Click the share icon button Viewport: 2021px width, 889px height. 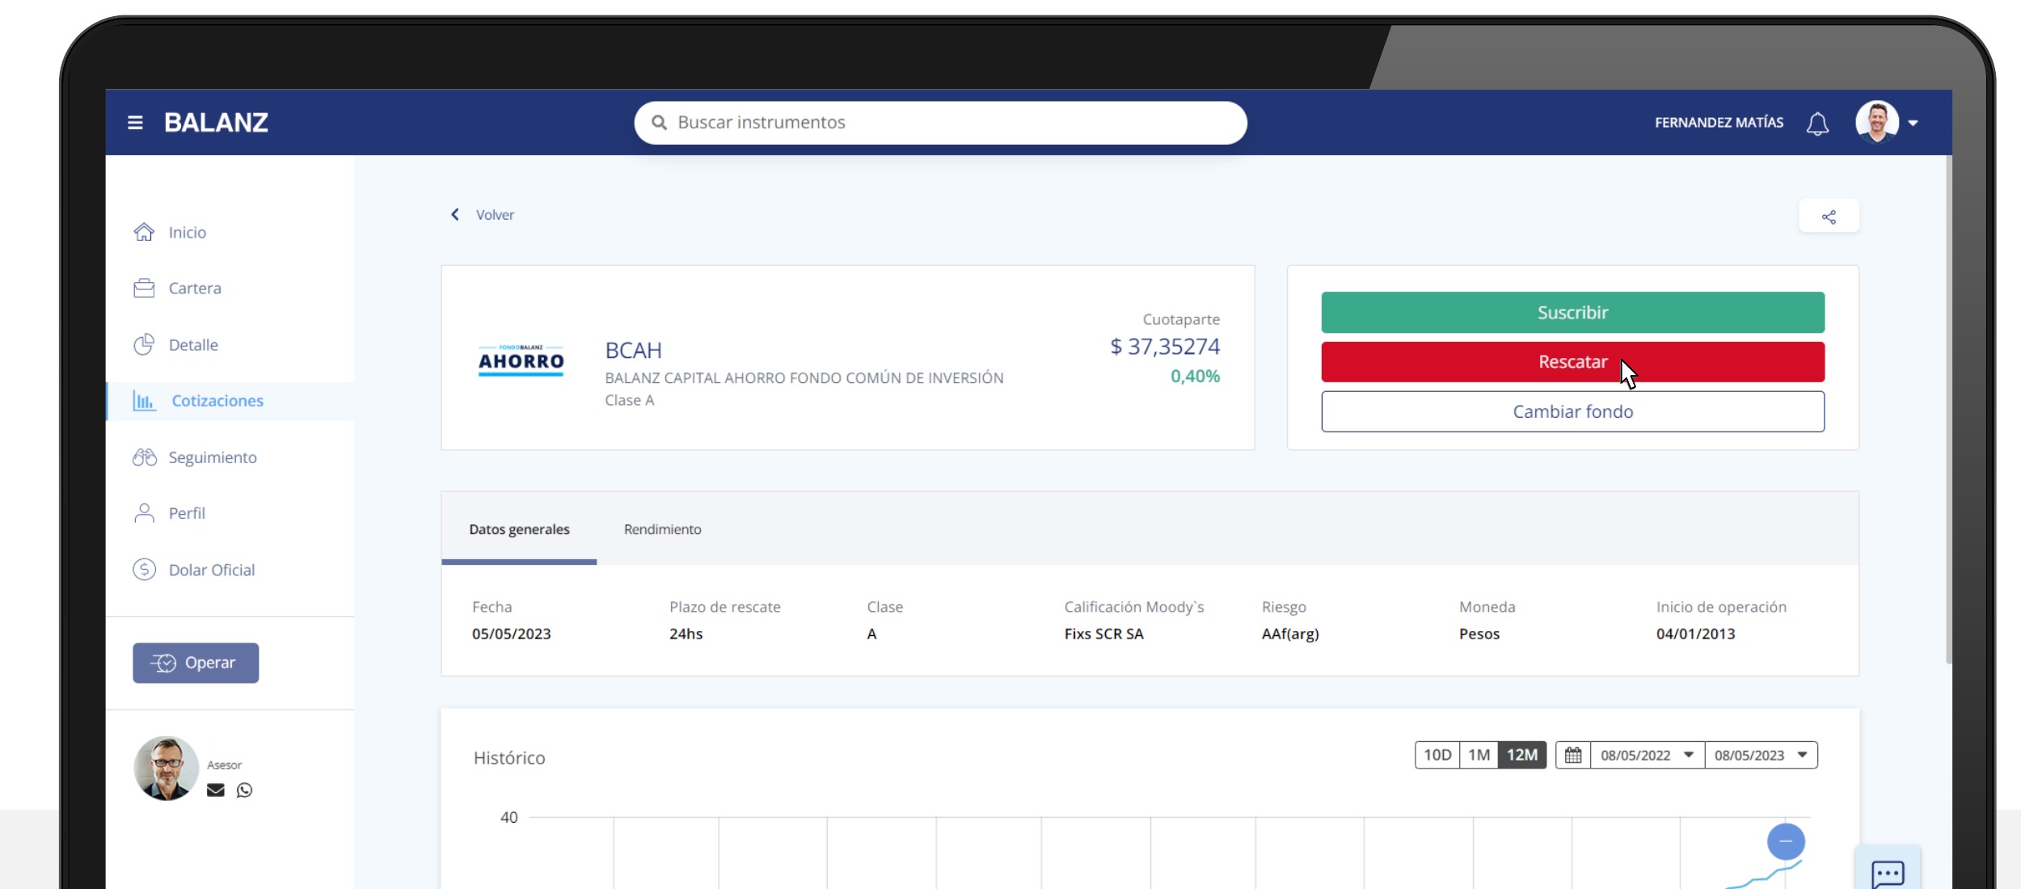pyautogui.click(x=1829, y=217)
